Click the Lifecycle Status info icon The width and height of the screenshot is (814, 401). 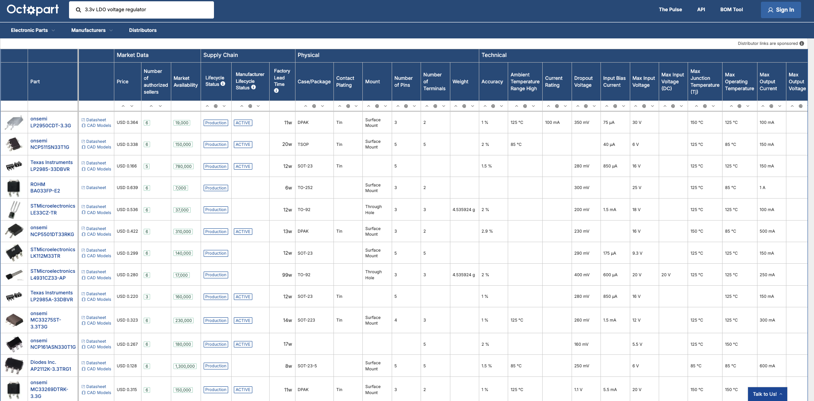point(223,84)
